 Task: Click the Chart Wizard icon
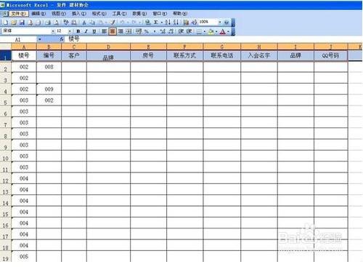tap(186, 23)
